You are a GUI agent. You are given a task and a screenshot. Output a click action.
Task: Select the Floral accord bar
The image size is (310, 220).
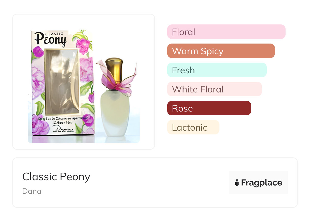[x=226, y=32]
